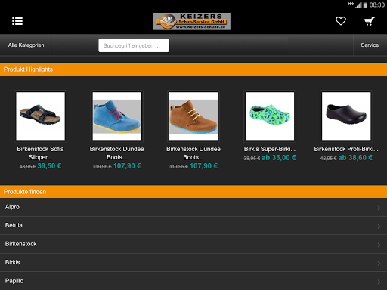The image size is (387, 290).
Task: Open the shopping cart icon
Action: click(x=370, y=21)
